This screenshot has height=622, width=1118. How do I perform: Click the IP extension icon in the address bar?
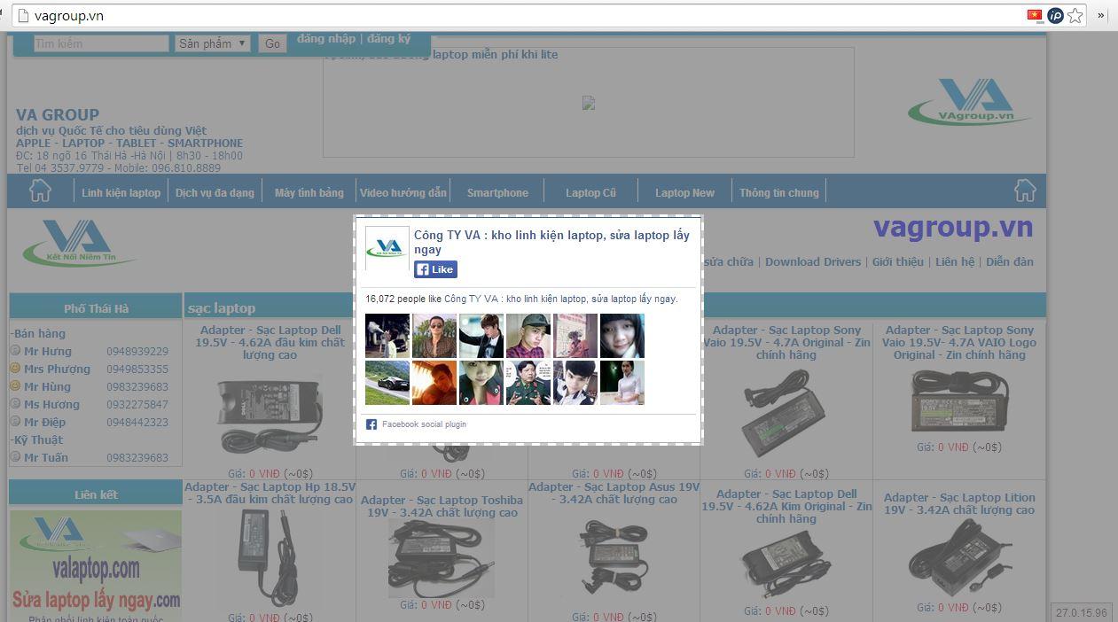(1055, 15)
